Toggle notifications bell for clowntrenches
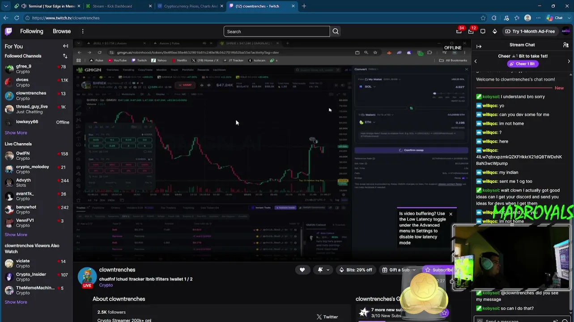The width and height of the screenshot is (574, 322). tap(320, 270)
